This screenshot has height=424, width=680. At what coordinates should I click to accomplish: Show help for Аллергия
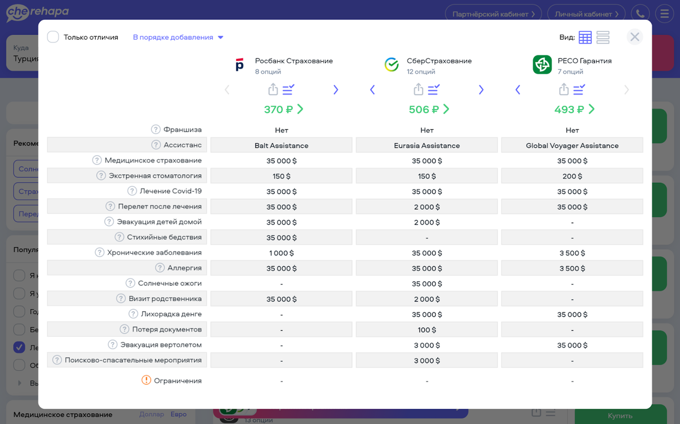coord(160,268)
